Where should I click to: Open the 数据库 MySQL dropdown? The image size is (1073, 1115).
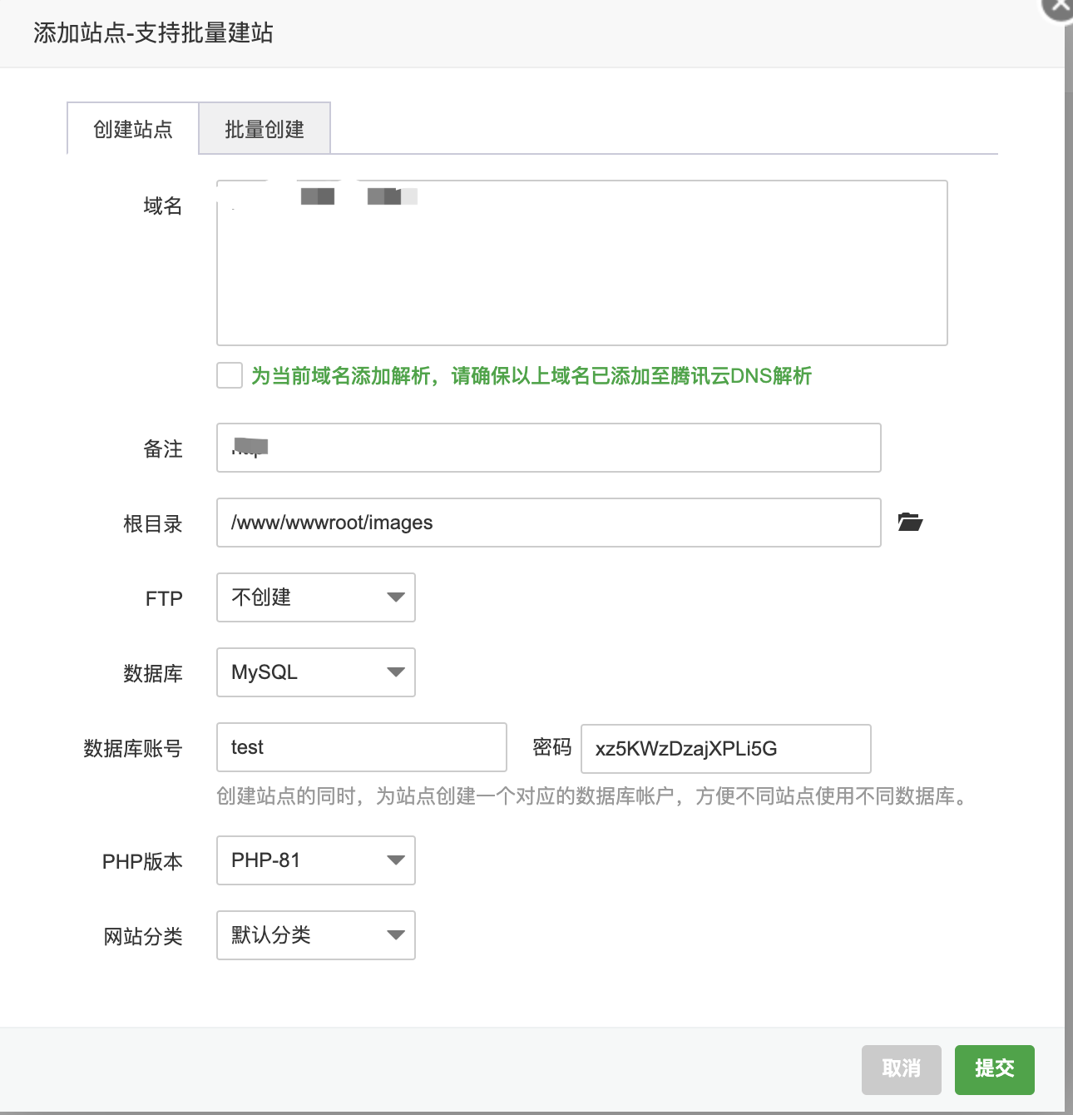[x=316, y=672]
